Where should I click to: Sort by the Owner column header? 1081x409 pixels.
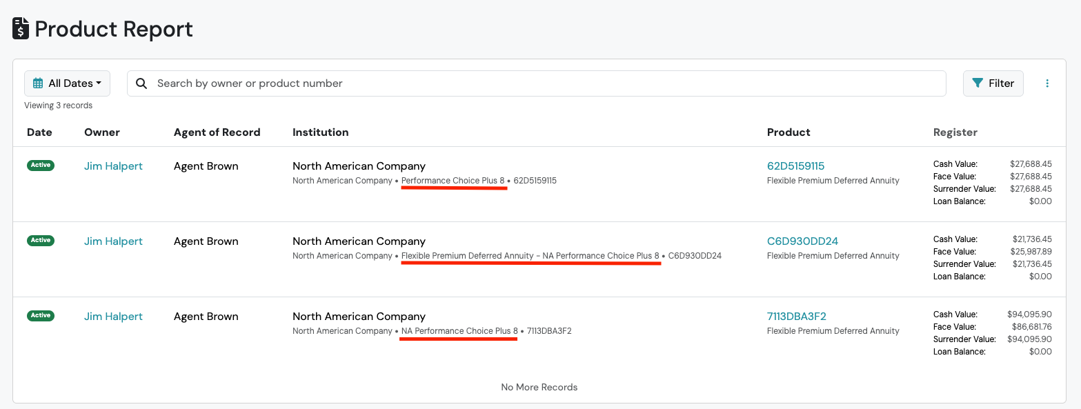click(102, 132)
